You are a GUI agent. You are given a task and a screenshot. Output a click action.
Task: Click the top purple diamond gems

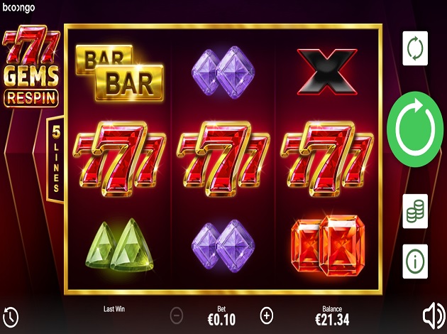click(x=223, y=72)
